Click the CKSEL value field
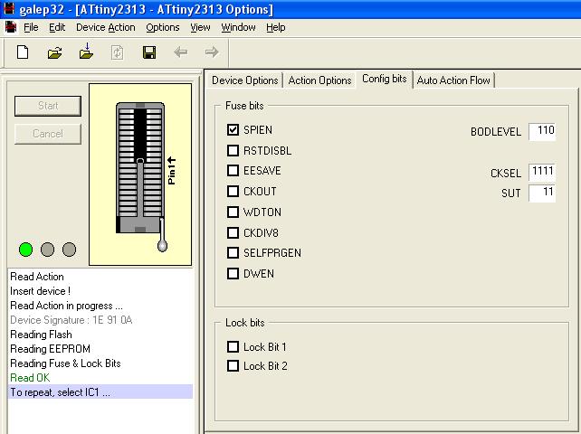Image resolution: width=581 pixels, height=434 pixels. coord(541,172)
